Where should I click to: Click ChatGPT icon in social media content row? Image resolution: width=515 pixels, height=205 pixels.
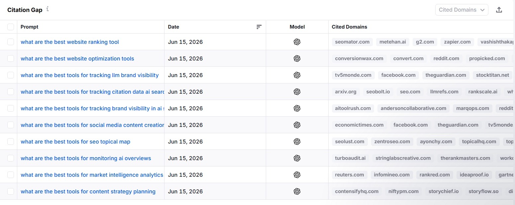(297, 125)
